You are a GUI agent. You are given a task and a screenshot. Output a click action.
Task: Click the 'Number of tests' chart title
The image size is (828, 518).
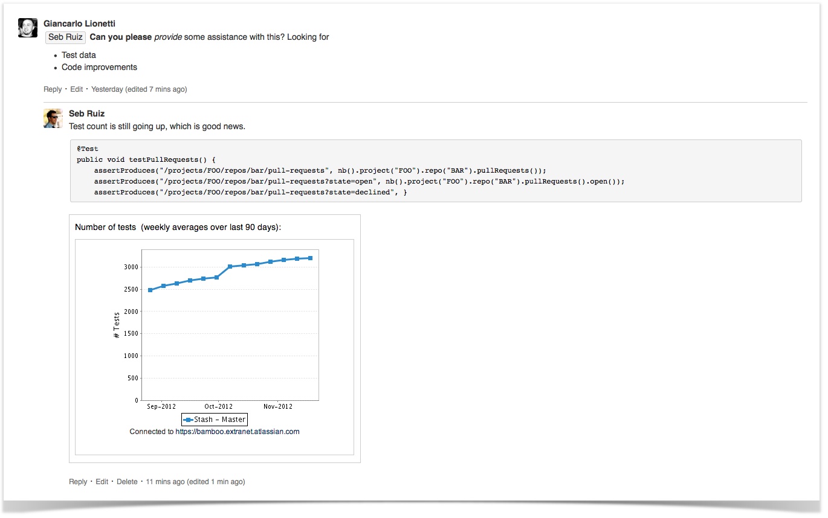pos(178,228)
